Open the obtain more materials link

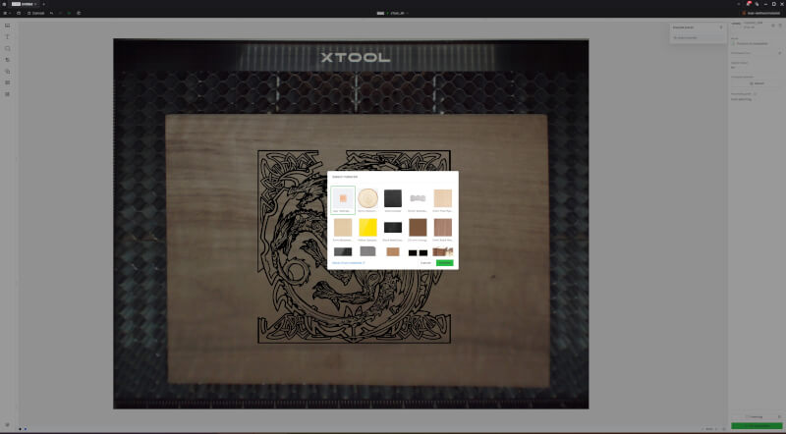(x=349, y=262)
